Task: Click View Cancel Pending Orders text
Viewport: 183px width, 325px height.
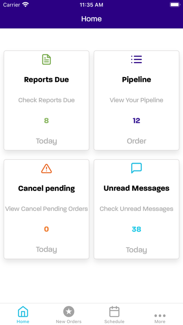Action: [x=46, y=209]
